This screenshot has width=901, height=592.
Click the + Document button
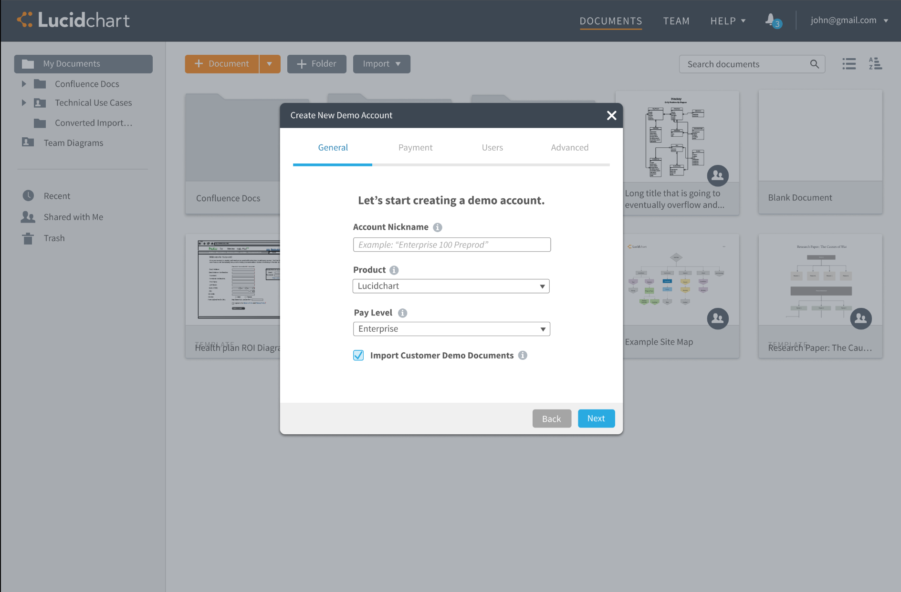coord(222,64)
